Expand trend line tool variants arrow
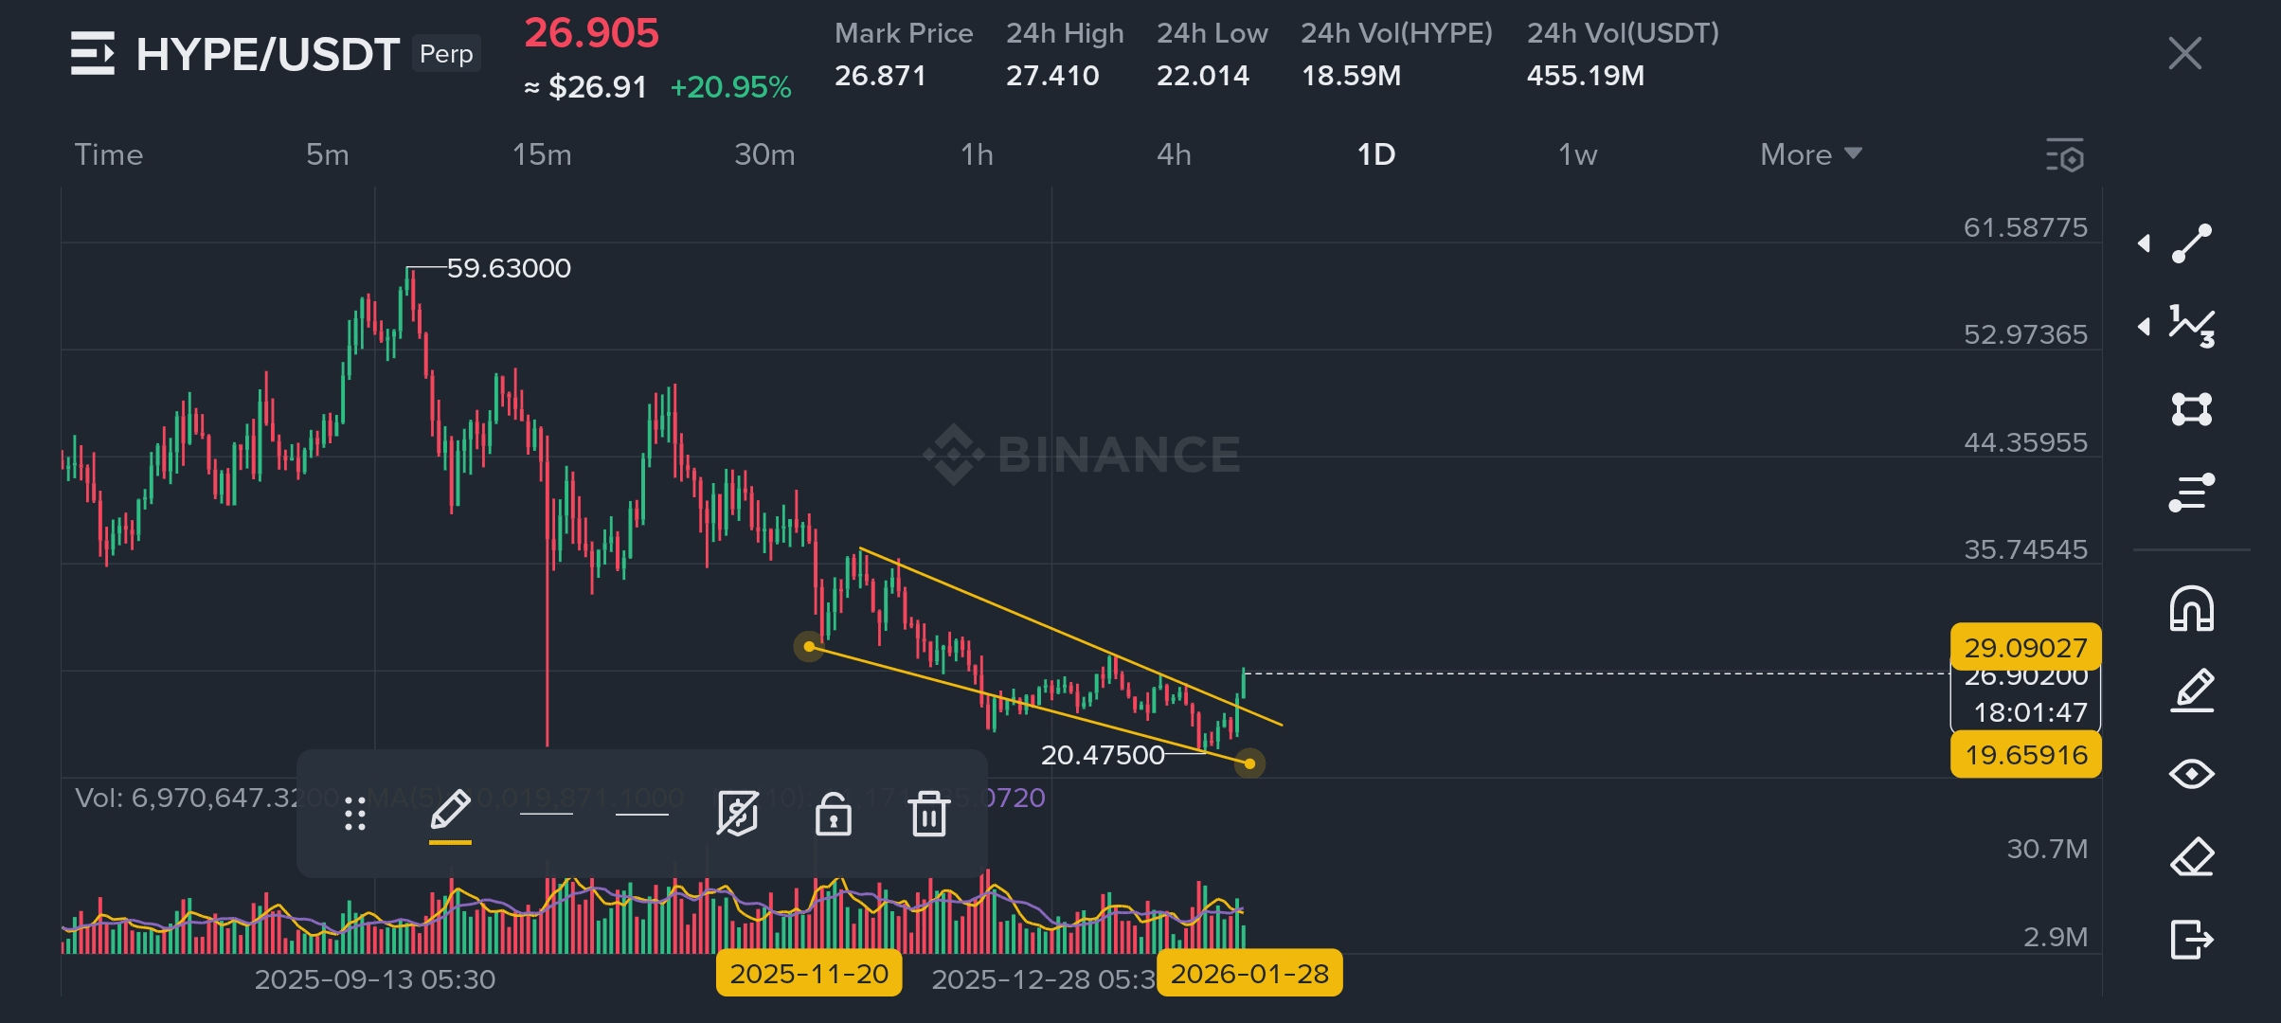The width and height of the screenshot is (2281, 1023). (2145, 243)
